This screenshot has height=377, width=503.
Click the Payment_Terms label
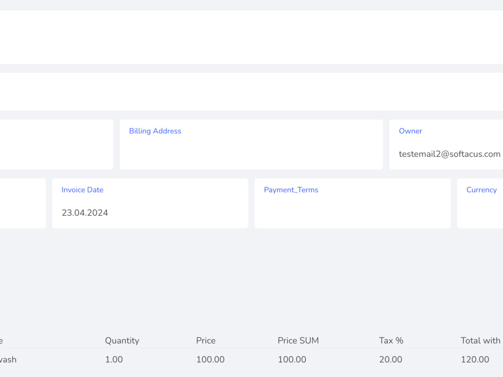(291, 190)
